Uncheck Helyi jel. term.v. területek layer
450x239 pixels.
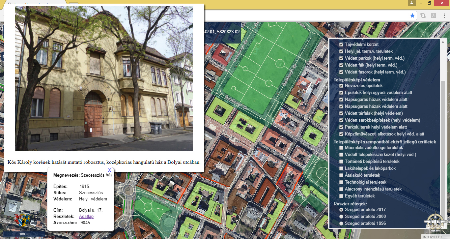342,51
